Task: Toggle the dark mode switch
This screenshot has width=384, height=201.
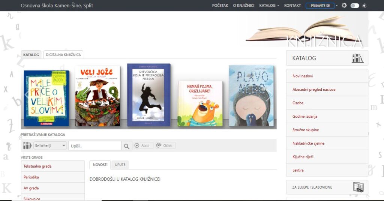Action: point(354,6)
